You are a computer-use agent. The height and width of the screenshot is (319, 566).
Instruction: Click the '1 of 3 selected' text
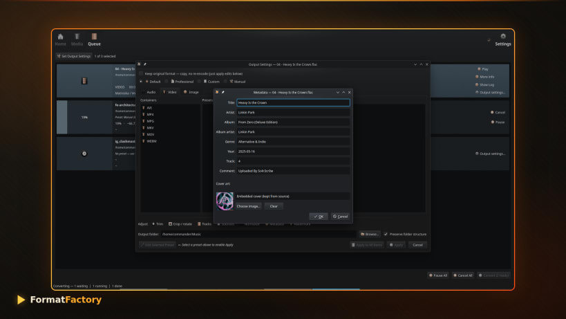pyautogui.click(x=105, y=56)
